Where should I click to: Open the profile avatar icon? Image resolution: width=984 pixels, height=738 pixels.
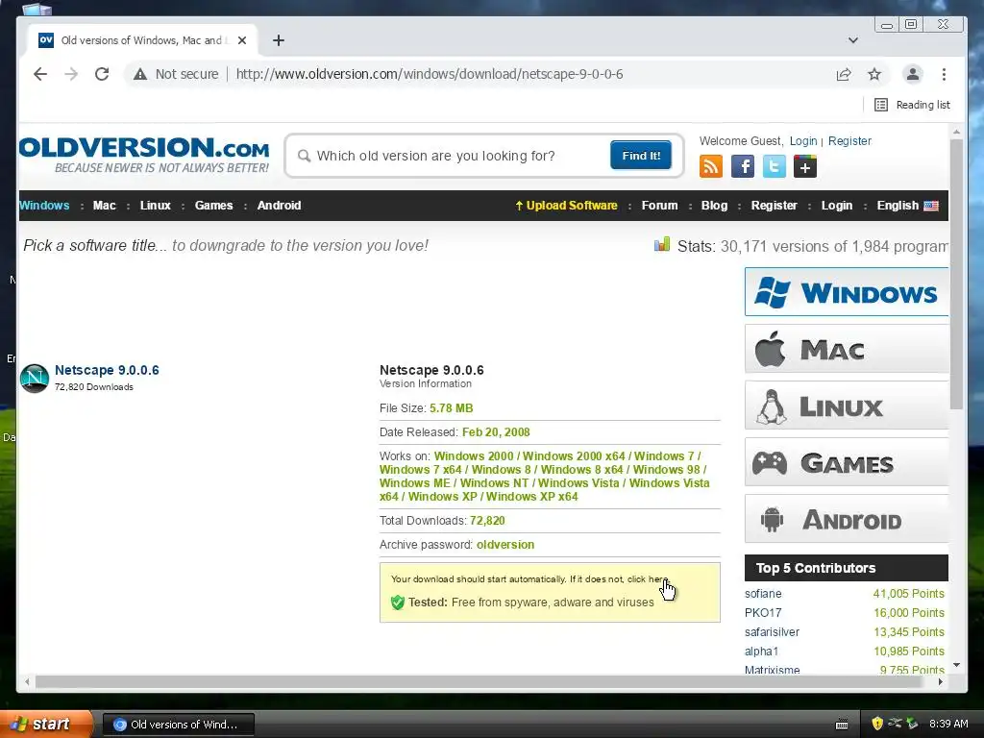[x=913, y=74]
